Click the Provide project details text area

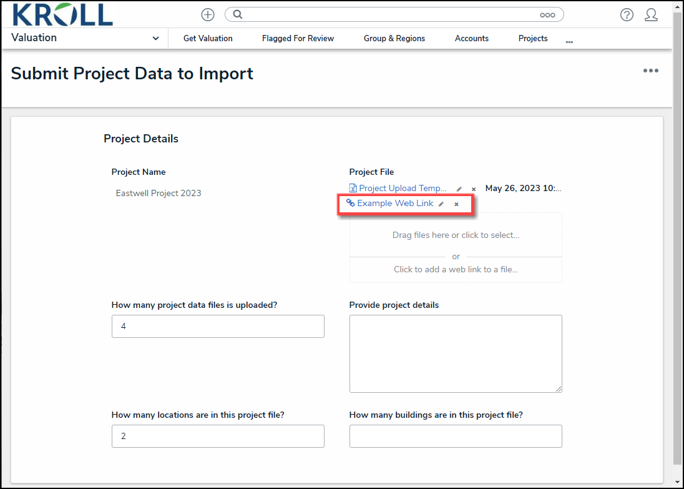[x=456, y=353]
